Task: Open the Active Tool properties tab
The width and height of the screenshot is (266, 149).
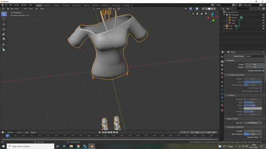Action: point(222,57)
